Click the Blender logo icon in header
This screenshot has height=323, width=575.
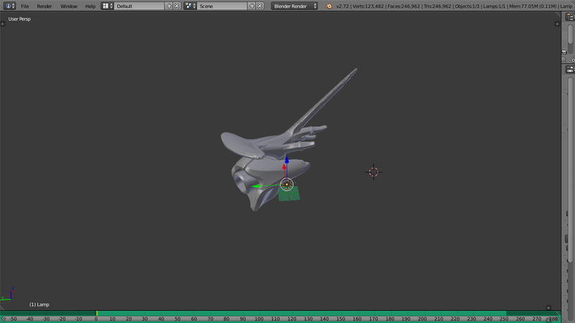pos(329,6)
